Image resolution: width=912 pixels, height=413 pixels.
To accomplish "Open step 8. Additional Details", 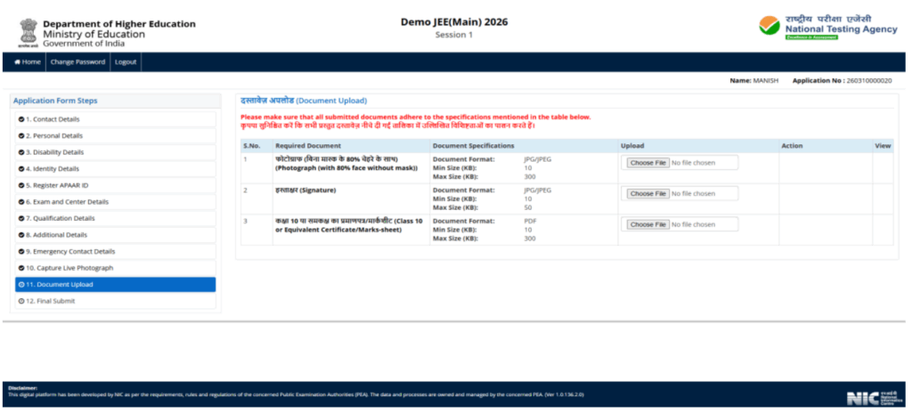I will [115, 235].
